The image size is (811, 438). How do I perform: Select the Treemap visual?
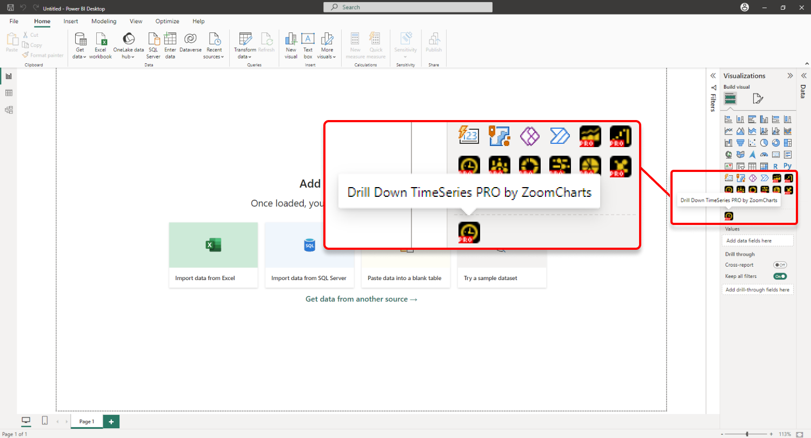[788, 143]
